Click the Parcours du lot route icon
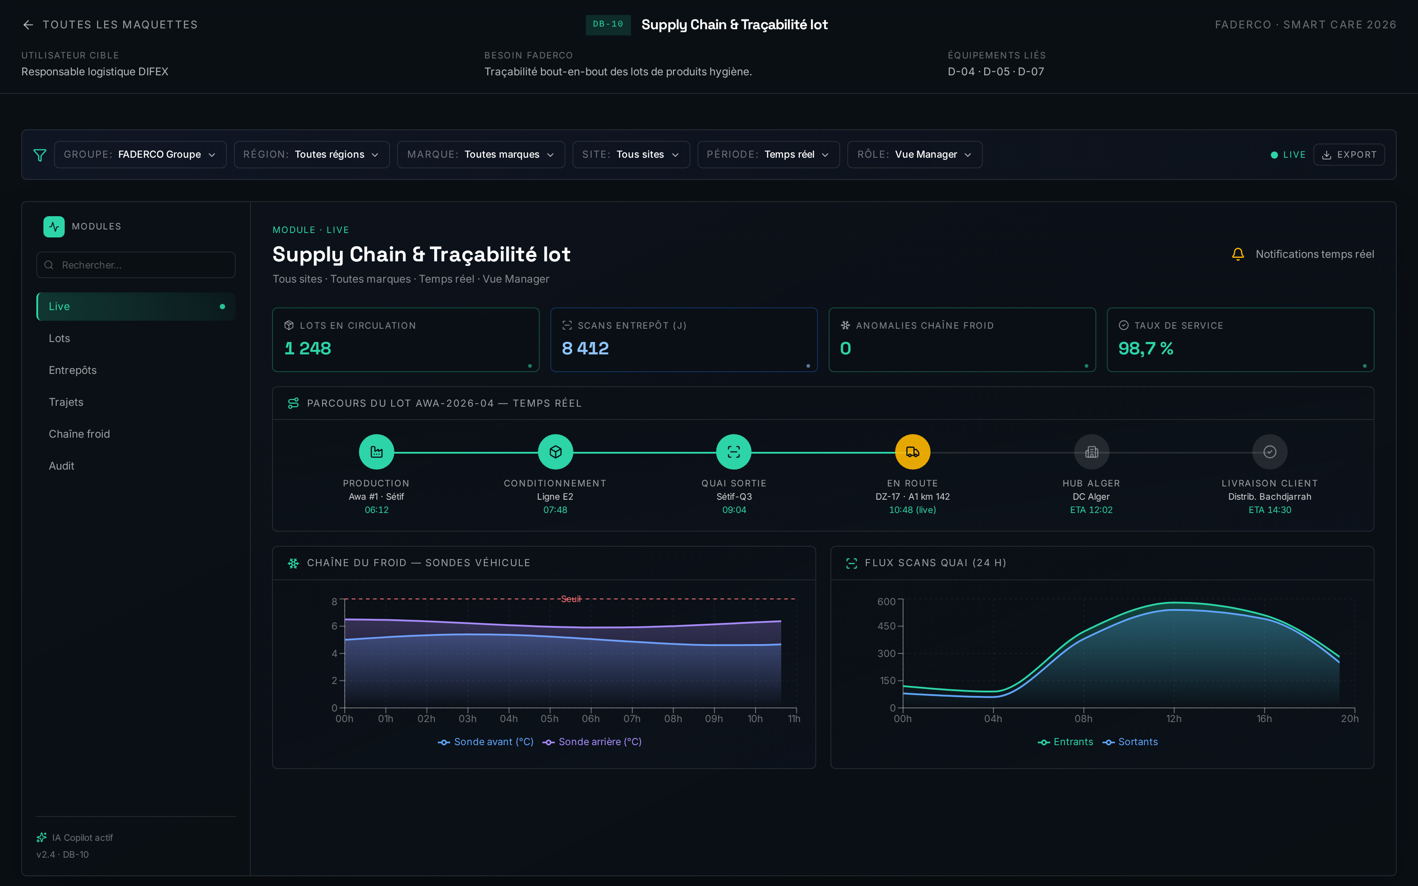Viewport: 1418px width, 886px height. pos(293,403)
